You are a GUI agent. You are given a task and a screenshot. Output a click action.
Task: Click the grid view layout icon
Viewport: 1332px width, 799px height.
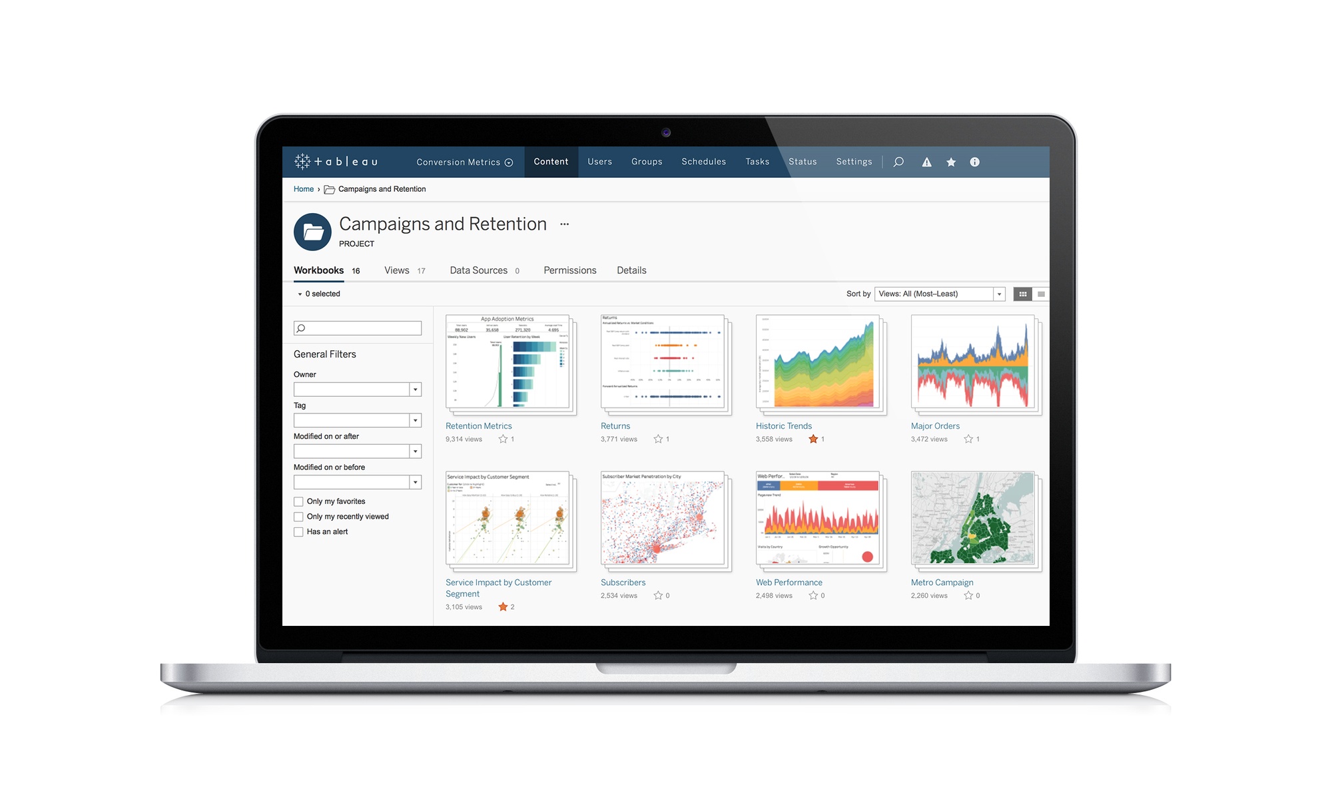click(1023, 293)
